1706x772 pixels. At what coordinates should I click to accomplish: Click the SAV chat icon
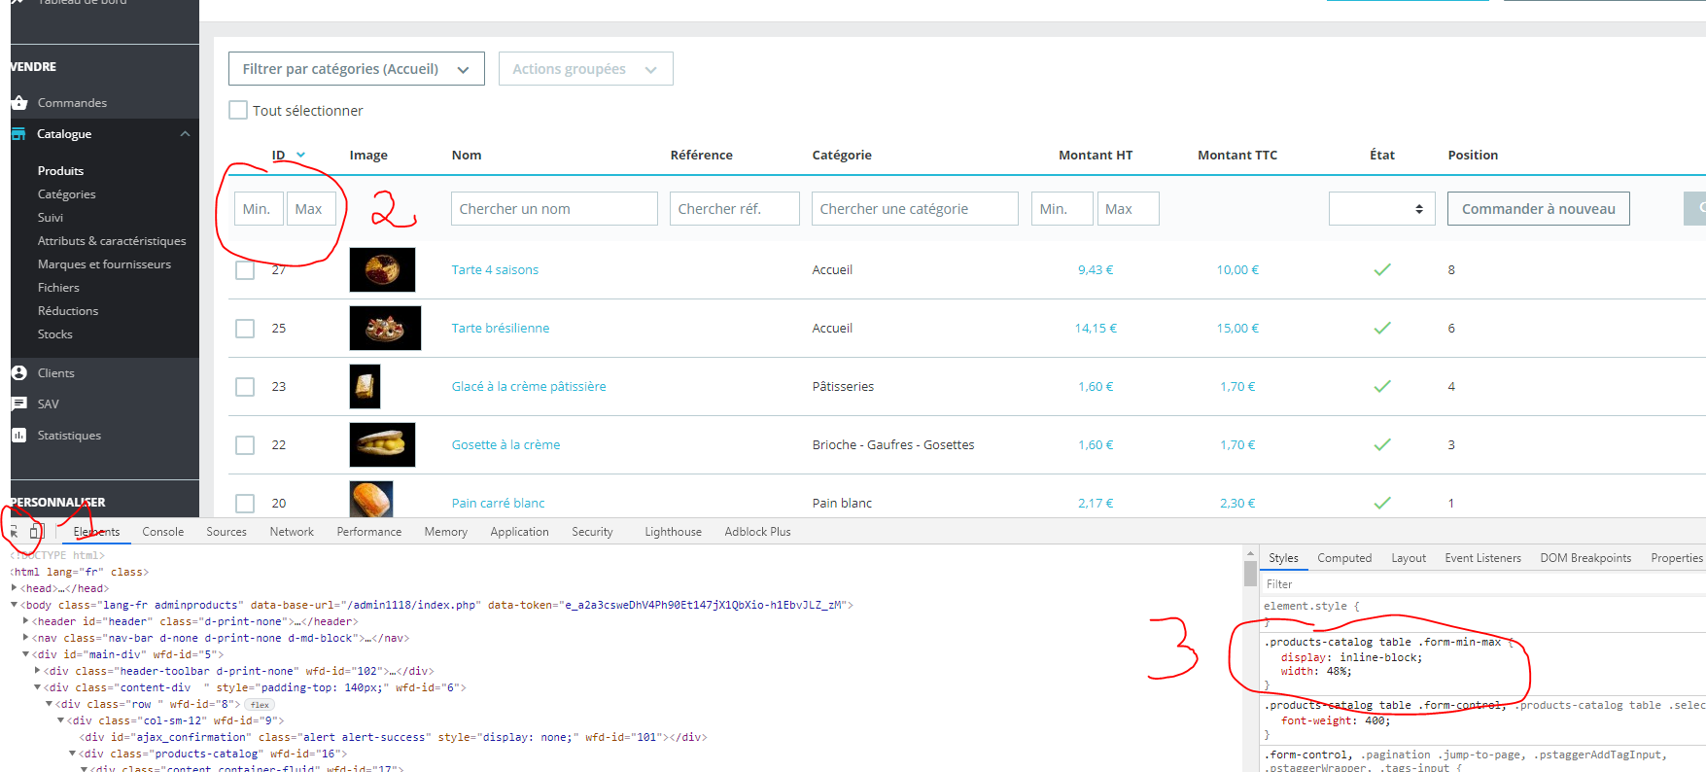pyautogui.click(x=19, y=404)
